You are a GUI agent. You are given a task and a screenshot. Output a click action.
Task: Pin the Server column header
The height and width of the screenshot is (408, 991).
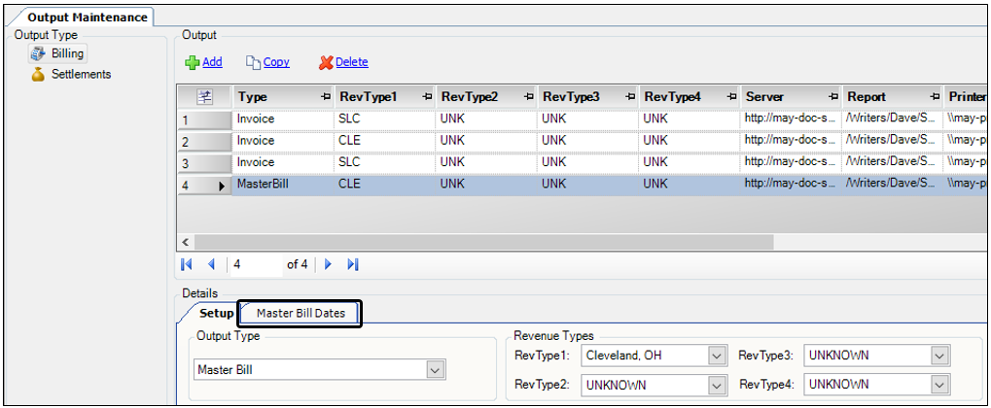click(x=832, y=97)
